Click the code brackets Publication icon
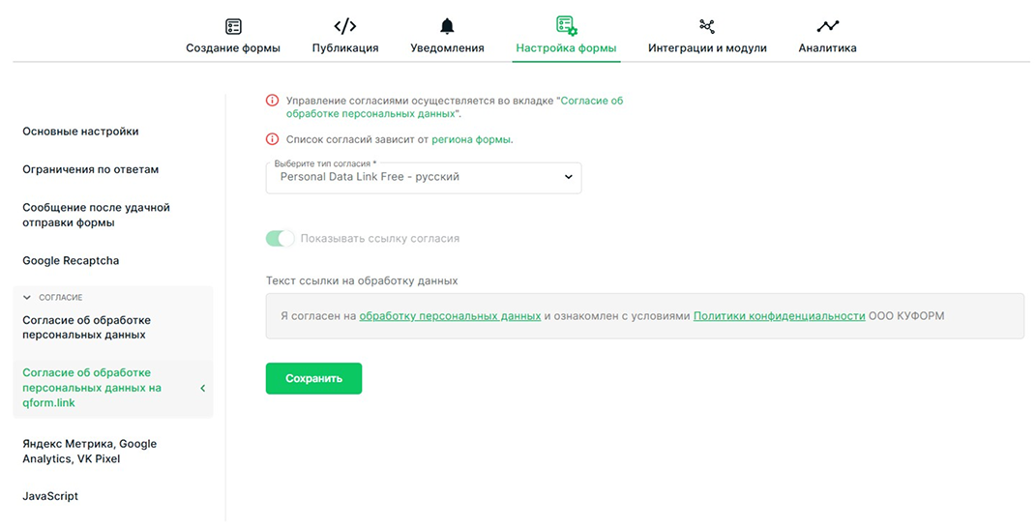 tap(345, 26)
